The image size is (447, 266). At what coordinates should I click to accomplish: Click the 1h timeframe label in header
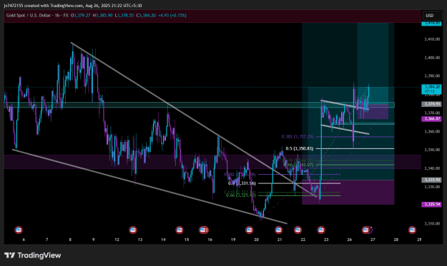coord(57,16)
